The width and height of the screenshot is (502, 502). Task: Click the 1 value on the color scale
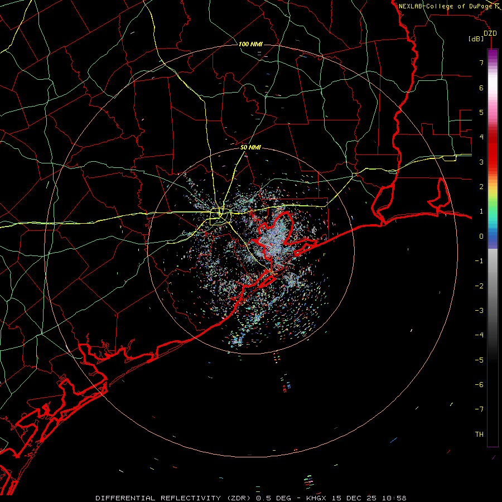481,211
